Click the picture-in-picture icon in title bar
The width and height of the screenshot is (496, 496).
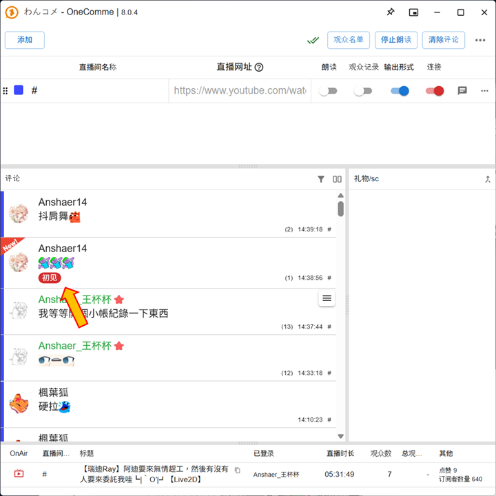(413, 12)
